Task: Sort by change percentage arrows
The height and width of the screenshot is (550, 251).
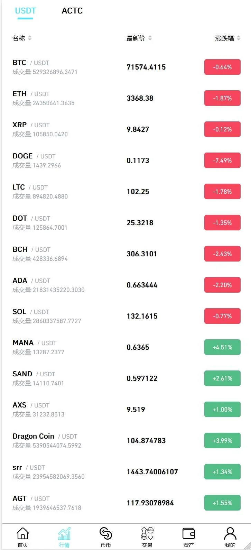Action: tap(239, 38)
